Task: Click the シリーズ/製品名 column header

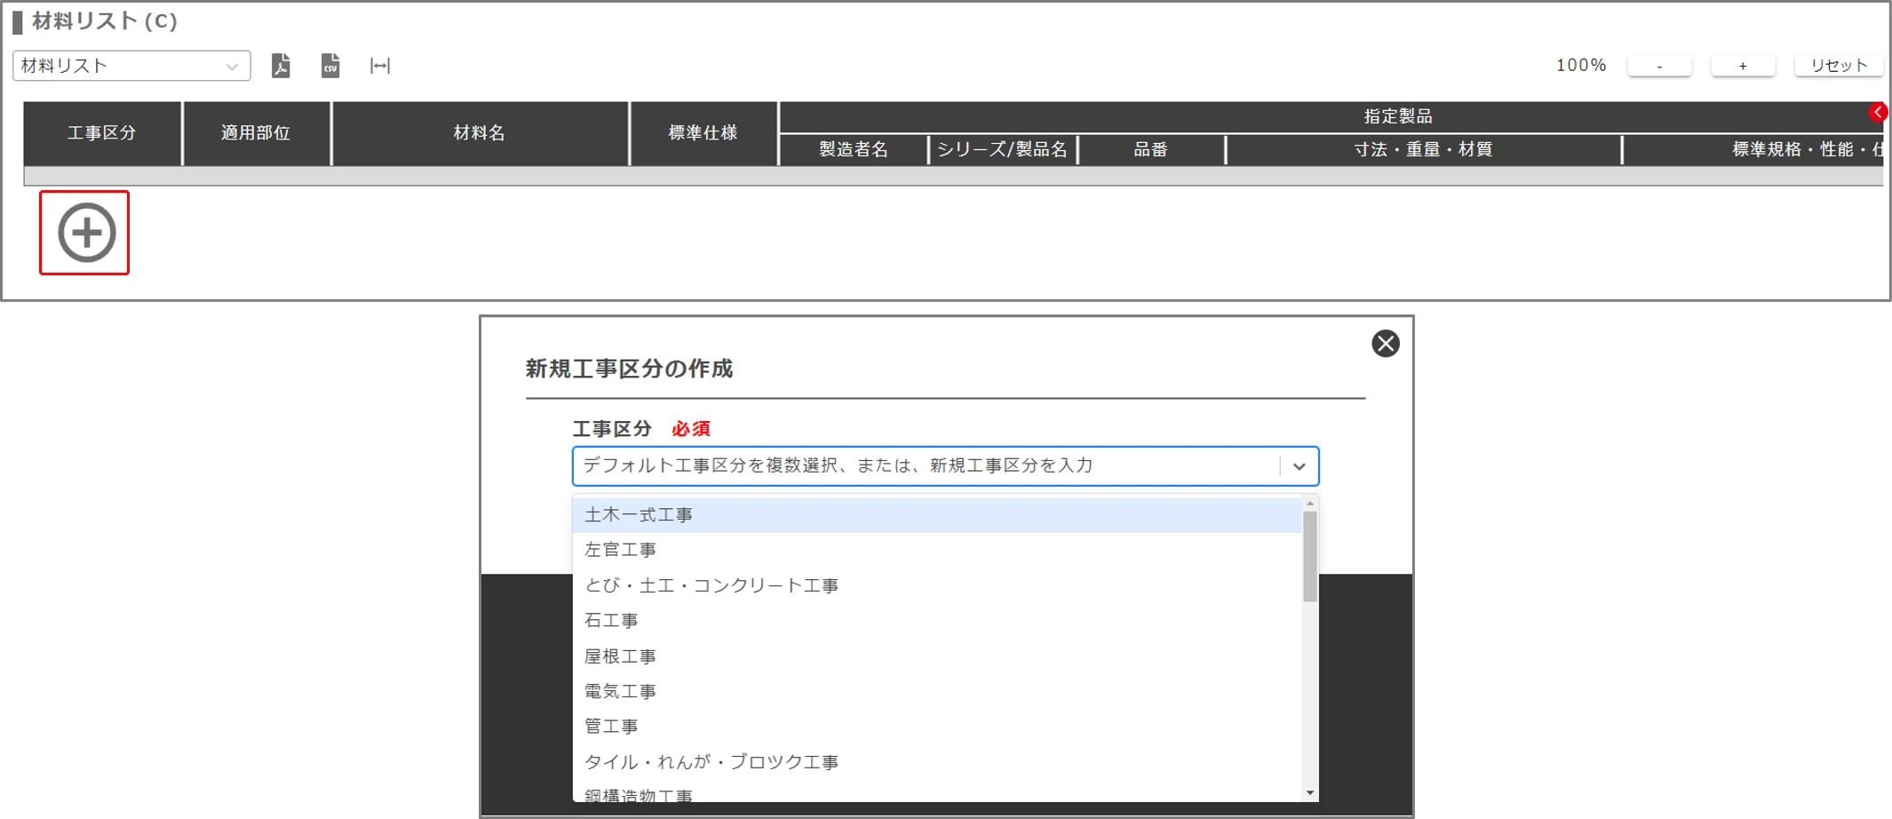Action: [x=1003, y=150]
